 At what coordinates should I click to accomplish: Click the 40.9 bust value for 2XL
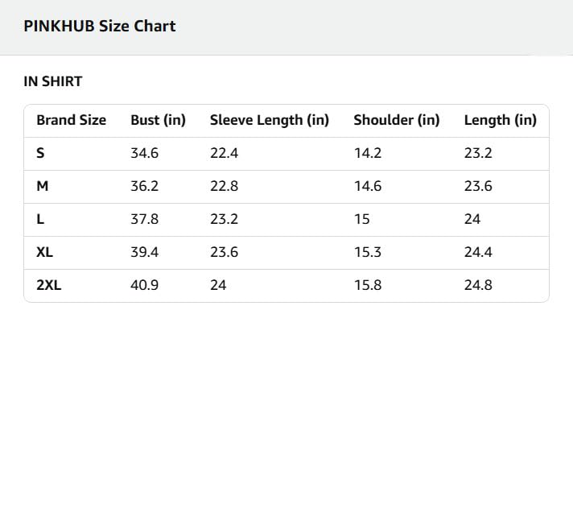[x=144, y=285]
